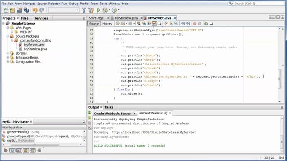The height and width of the screenshot is (161, 287).
Task: Toggle Rectangular Selection in editor toolbar
Action: [x=160, y=24]
